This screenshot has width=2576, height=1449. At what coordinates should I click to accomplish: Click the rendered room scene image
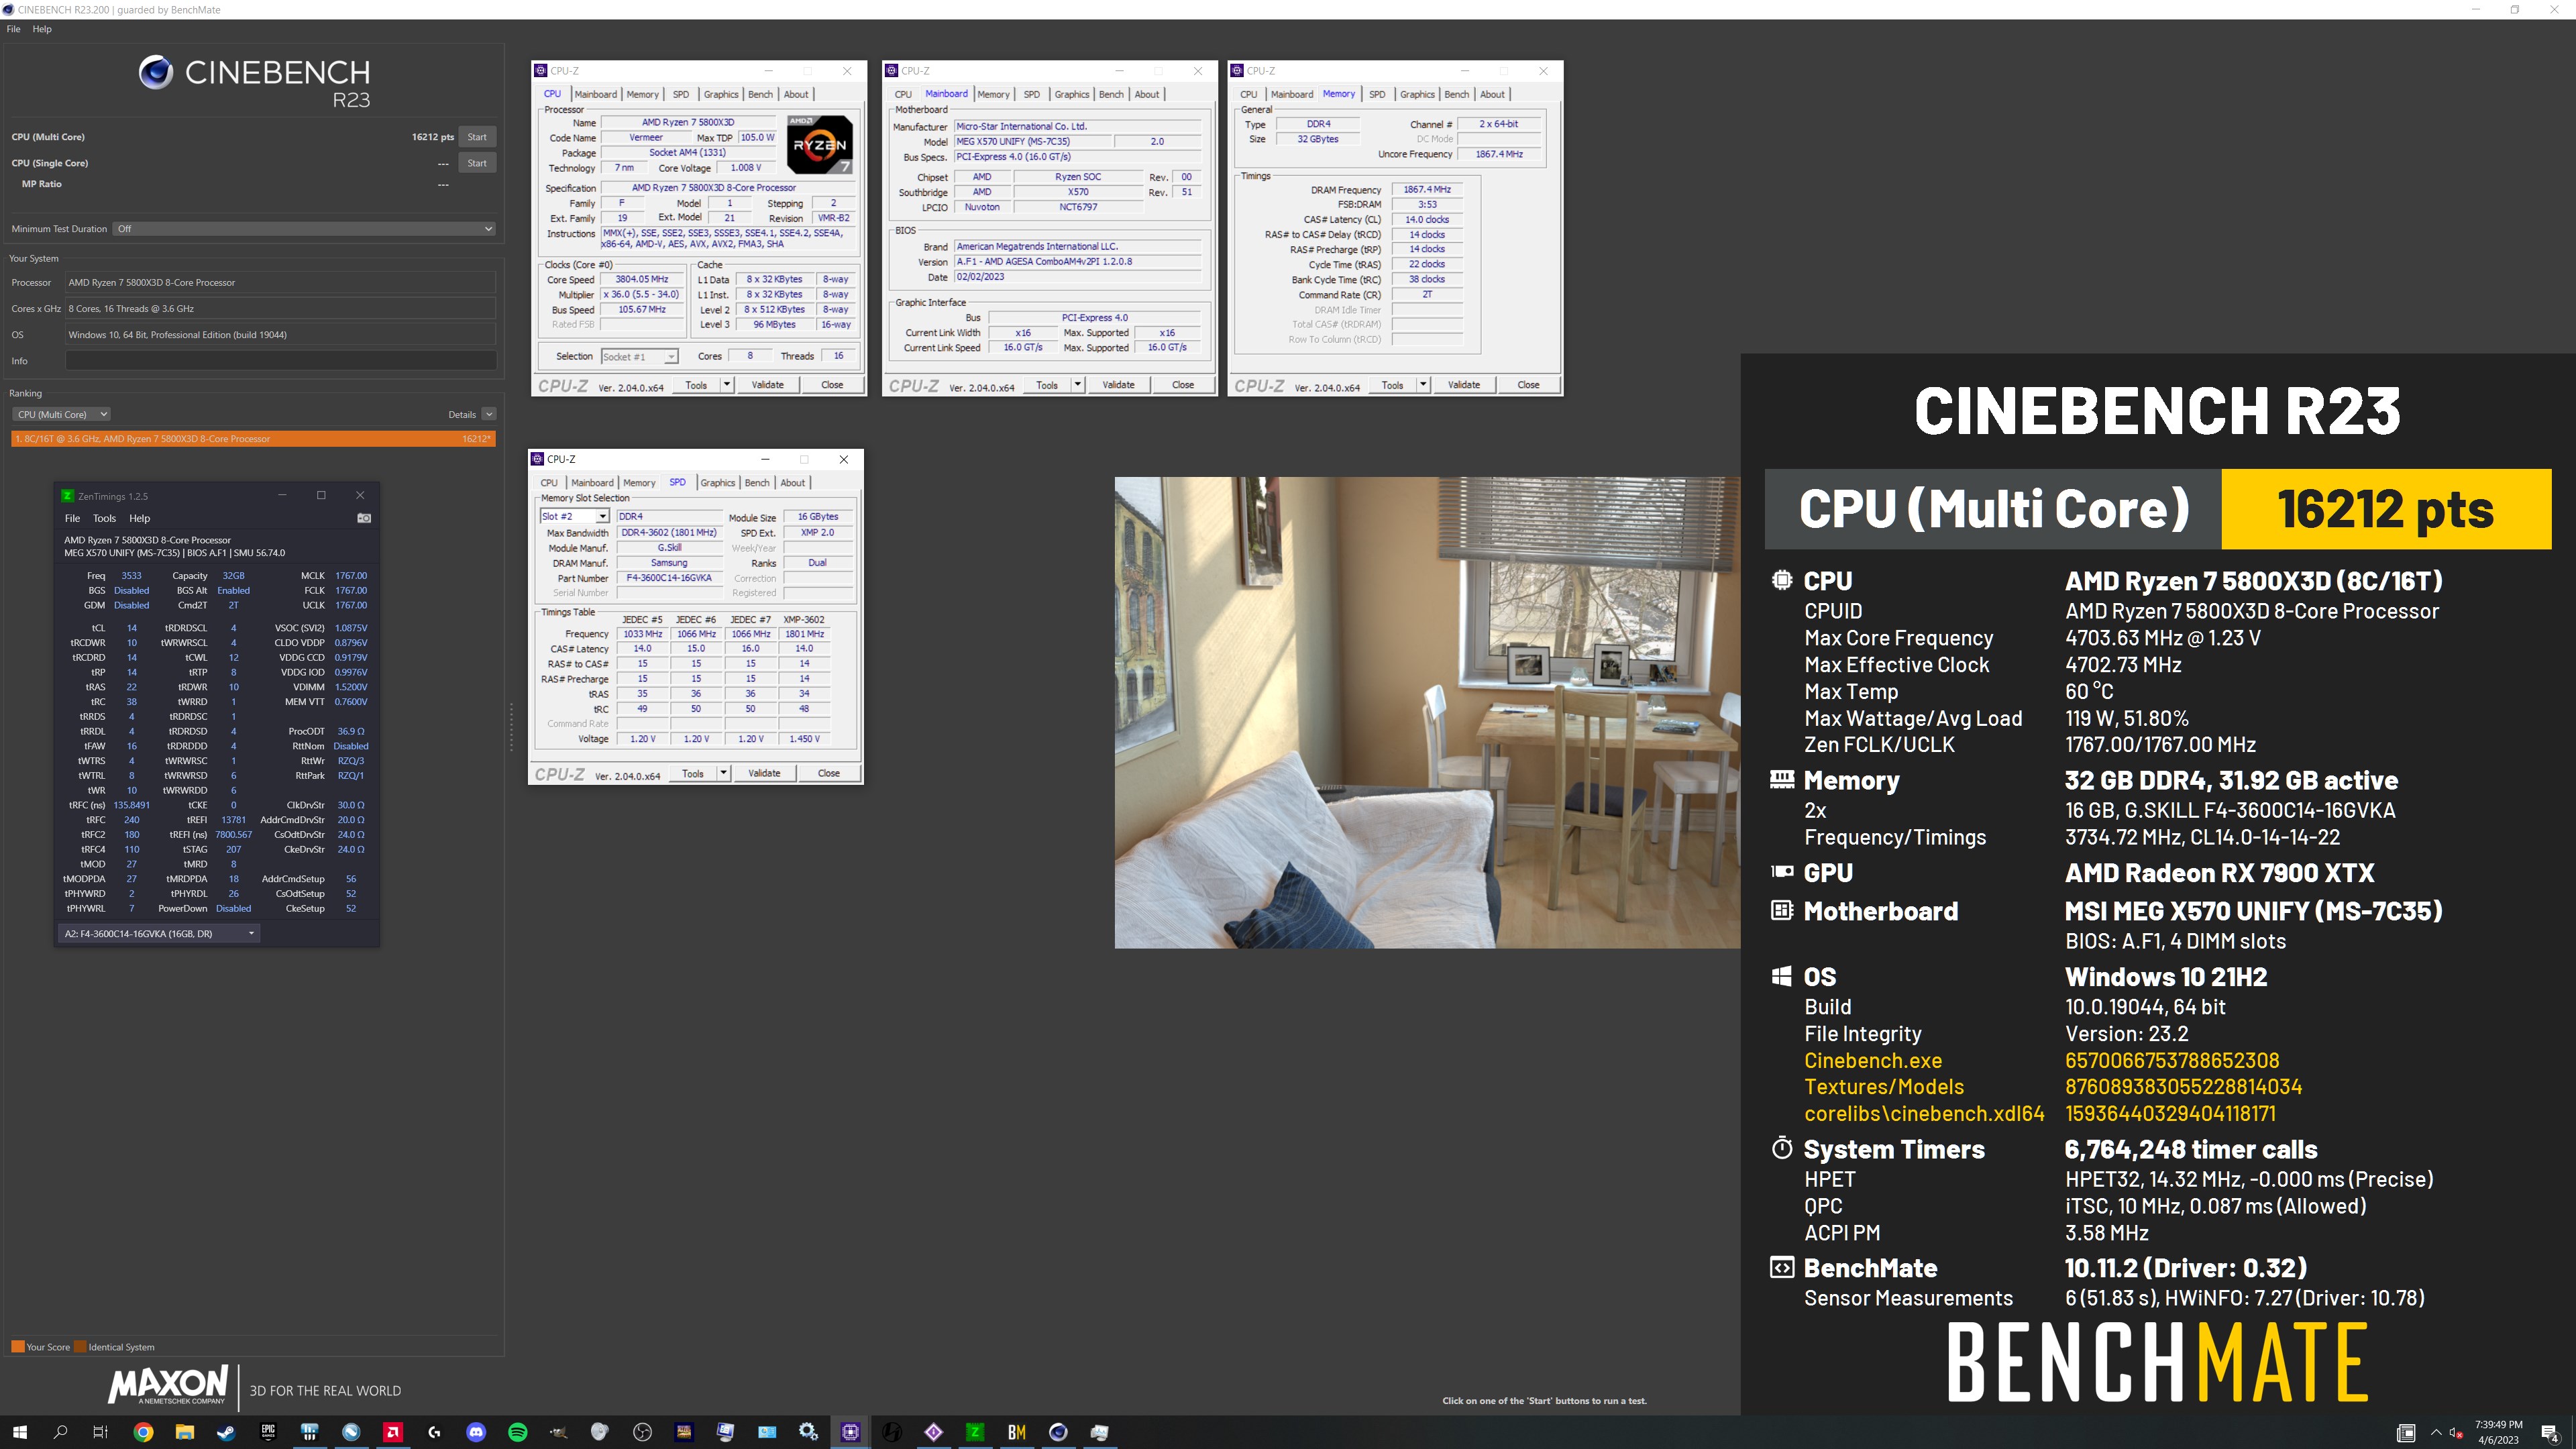tap(1427, 713)
